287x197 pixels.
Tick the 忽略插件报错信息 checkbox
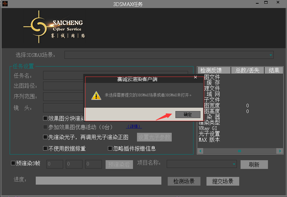(110, 149)
